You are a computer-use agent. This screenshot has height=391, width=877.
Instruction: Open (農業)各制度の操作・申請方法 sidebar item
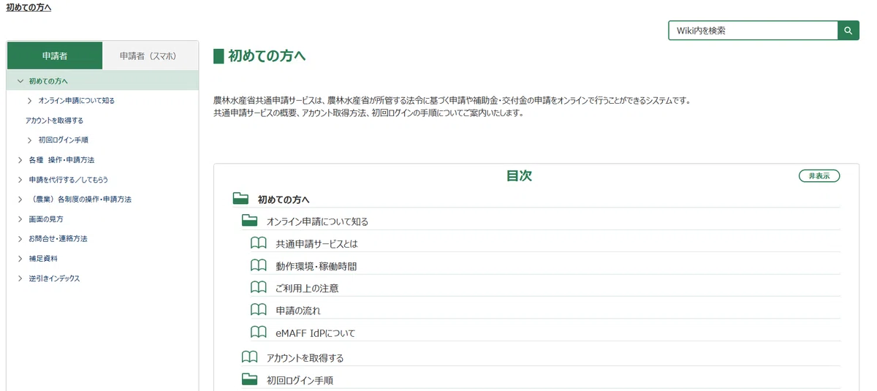click(80, 199)
